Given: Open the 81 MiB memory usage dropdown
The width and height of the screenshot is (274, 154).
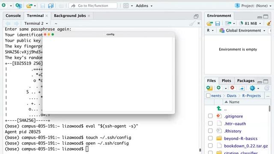Looking at the screenshot, I should pyautogui.click(x=251, y=23).
